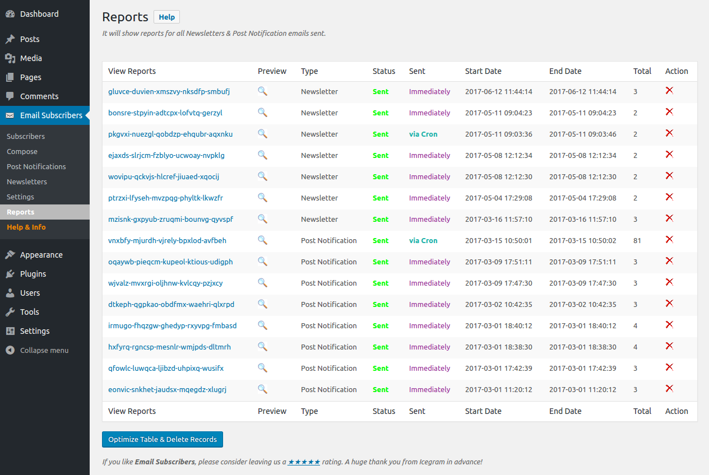The height and width of the screenshot is (475, 709).
Task: Preview the vnxbfy-mjurdh report with magnifier icon
Action: pyautogui.click(x=262, y=240)
